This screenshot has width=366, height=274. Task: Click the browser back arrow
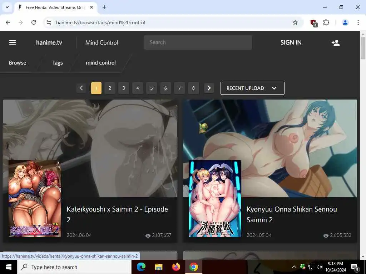8,22
